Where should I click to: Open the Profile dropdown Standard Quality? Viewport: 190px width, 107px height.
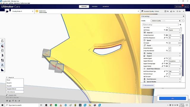tap(167, 21)
